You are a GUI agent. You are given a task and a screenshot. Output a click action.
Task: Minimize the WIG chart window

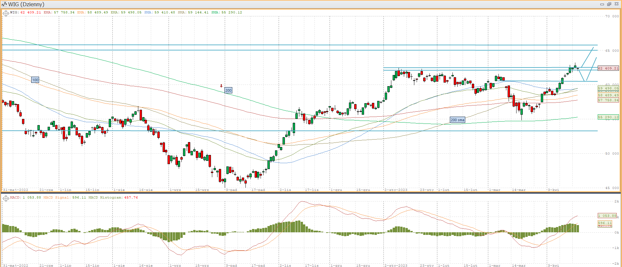click(602, 4)
